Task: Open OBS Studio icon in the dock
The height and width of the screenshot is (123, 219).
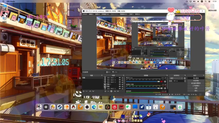Action: pos(87,107)
